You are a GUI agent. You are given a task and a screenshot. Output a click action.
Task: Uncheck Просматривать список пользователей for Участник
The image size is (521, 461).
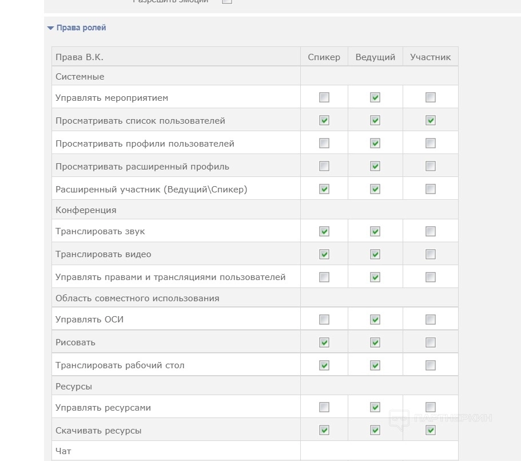click(x=431, y=120)
